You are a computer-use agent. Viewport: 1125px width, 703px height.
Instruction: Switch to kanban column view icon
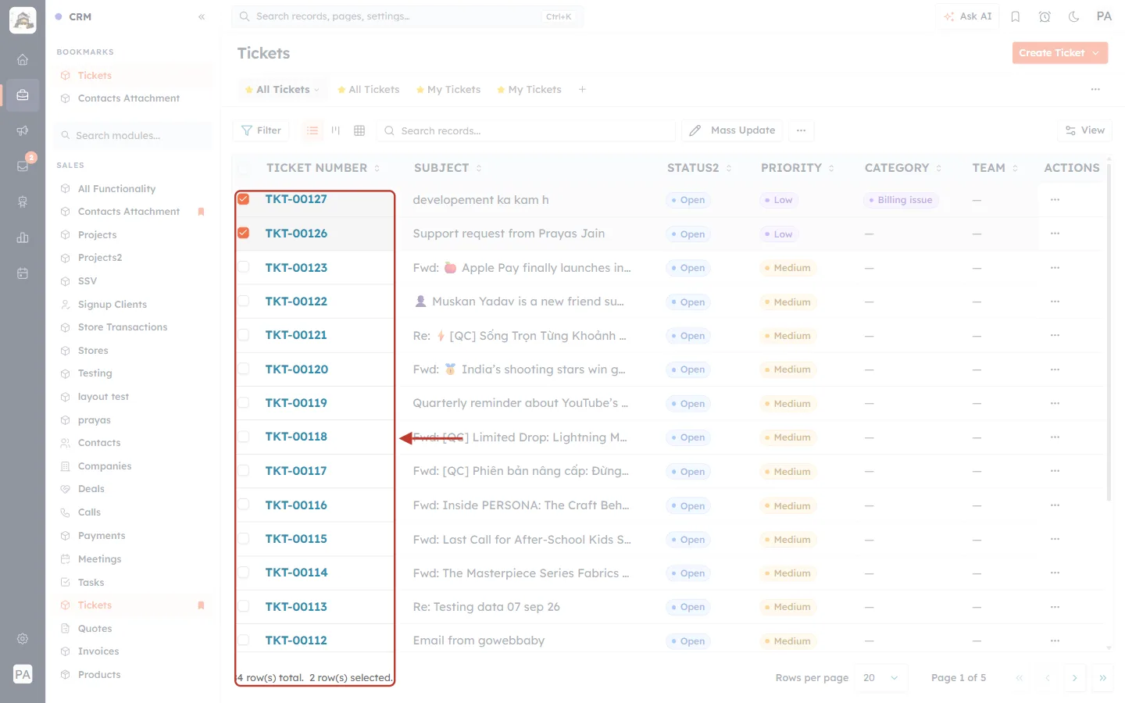click(x=336, y=130)
